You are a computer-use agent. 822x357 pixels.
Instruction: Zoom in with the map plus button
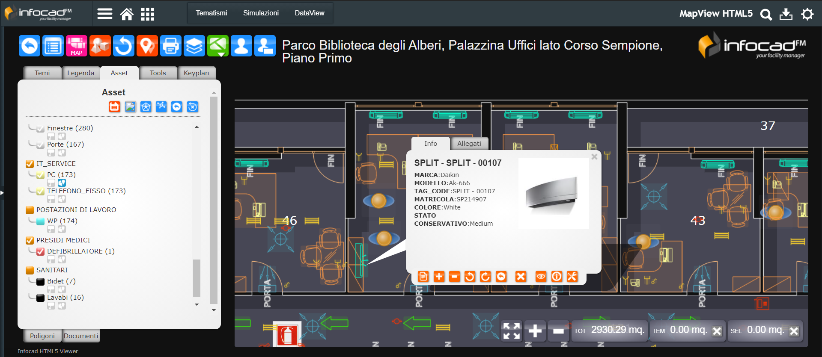pyautogui.click(x=535, y=331)
